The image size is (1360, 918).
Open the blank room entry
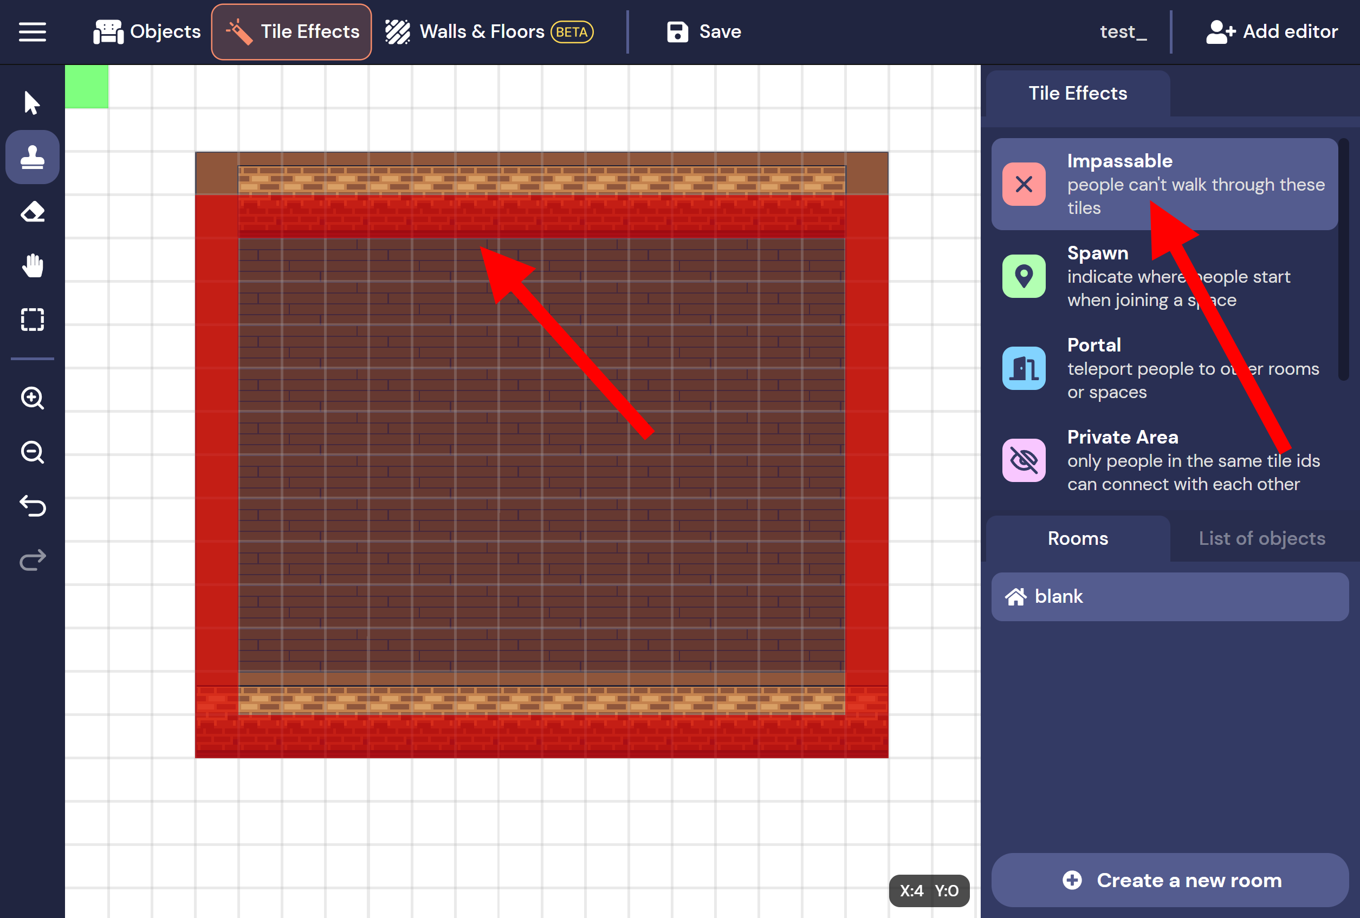[1169, 596]
